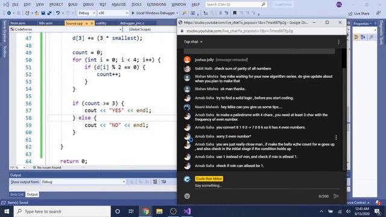
Task: Open the Server Explorer side tab
Action: 4,31
